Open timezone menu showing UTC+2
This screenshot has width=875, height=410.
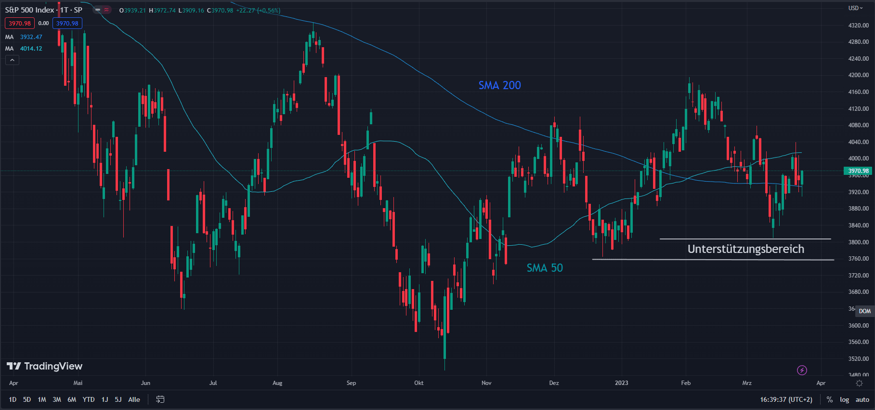tap(786, 399)
